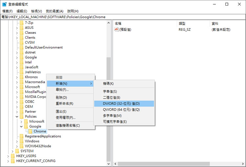Click the Registry Editor app icon in title bar
Image resolution: width=246 pixels, height=167 pixels.
click(x=4, y=4)
